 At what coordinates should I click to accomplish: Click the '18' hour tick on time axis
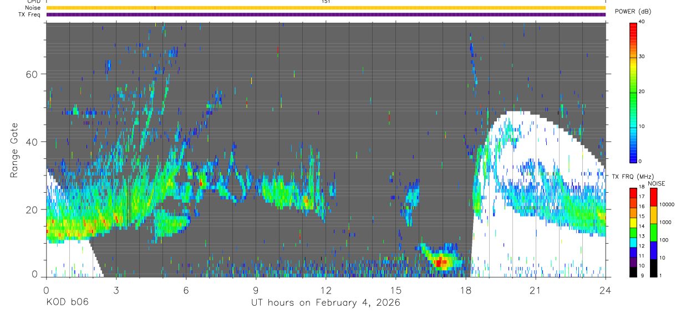coord(466,290)
